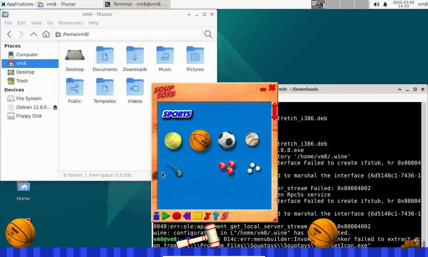Minimize the Souptoys toybox with red bar
The image size is (428, 257).
tap(263, 89)
